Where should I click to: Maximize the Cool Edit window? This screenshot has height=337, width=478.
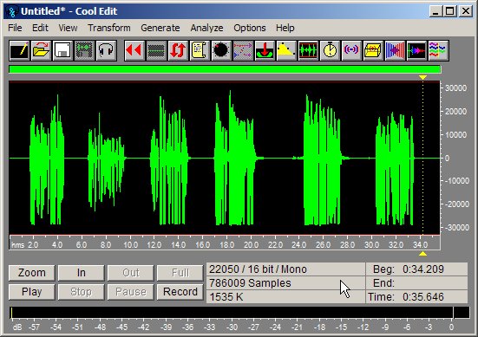pyautogui.click(x=450, y=11)
